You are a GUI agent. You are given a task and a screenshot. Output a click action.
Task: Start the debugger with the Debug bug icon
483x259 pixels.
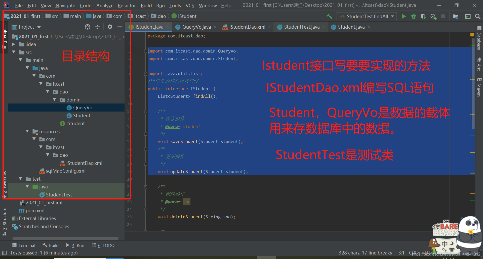[414, 16]
